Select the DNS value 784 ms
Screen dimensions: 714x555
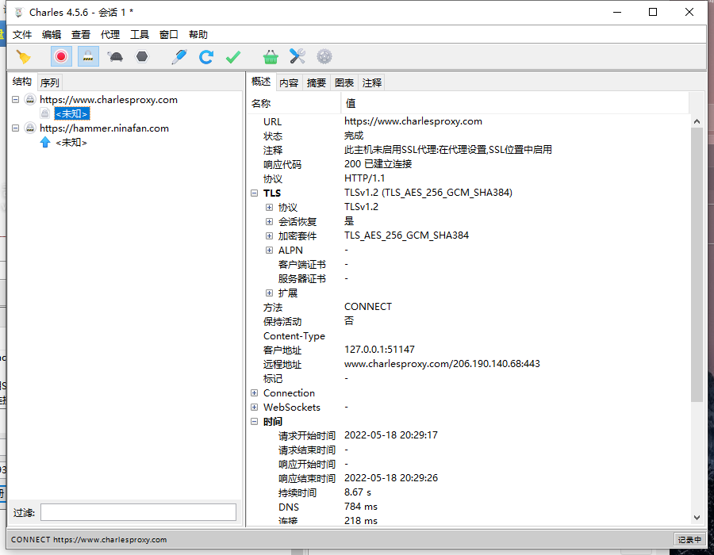(361, 507)
